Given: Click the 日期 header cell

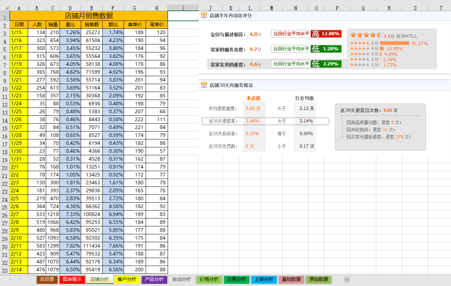Looking at the screenshot, I should click(x=19, y=25).
